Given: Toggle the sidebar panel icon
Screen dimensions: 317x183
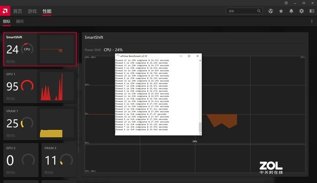Looking at the screenshot, I should coord(312,11).
